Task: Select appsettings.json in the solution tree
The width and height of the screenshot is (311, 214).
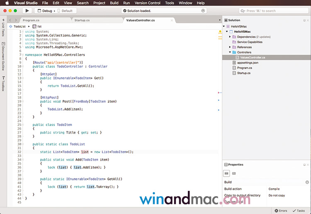Action: pos(248,63)
